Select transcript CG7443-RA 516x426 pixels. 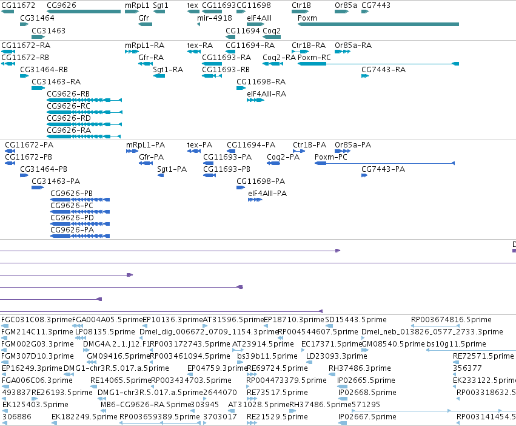coord(383,70)
